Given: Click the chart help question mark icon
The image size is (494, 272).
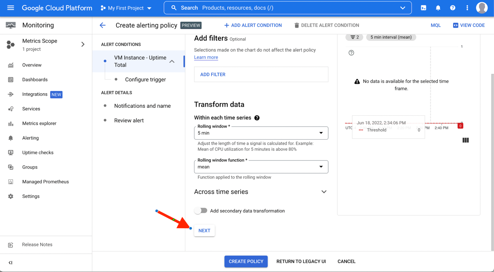Looking at the screenshot, I should pyautogui.click(x=351, y=53).
